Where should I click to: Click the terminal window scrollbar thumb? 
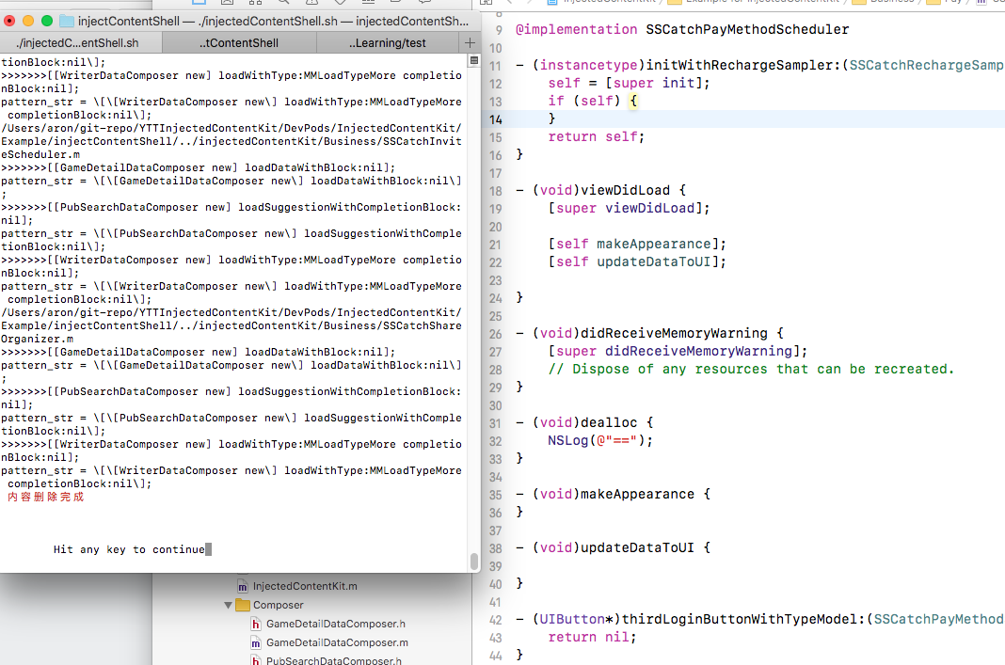[474, 562]
